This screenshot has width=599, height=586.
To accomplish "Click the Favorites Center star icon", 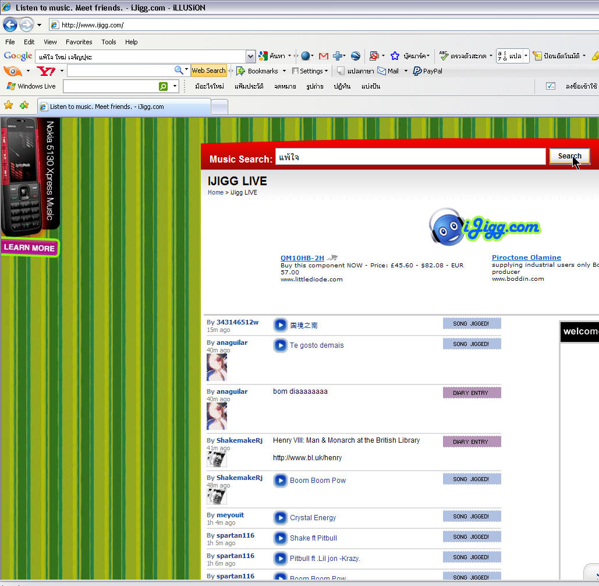I will click(8, 105).
